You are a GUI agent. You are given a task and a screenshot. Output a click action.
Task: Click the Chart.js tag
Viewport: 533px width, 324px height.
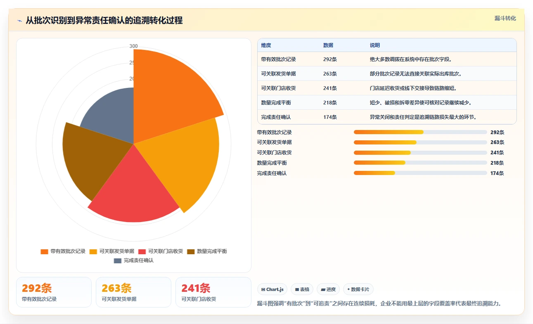click(x=272, y=289)
